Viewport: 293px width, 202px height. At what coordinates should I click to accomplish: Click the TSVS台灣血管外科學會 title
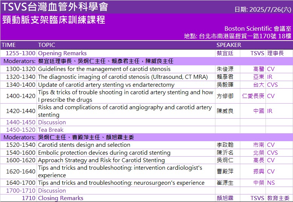[55, 7]
